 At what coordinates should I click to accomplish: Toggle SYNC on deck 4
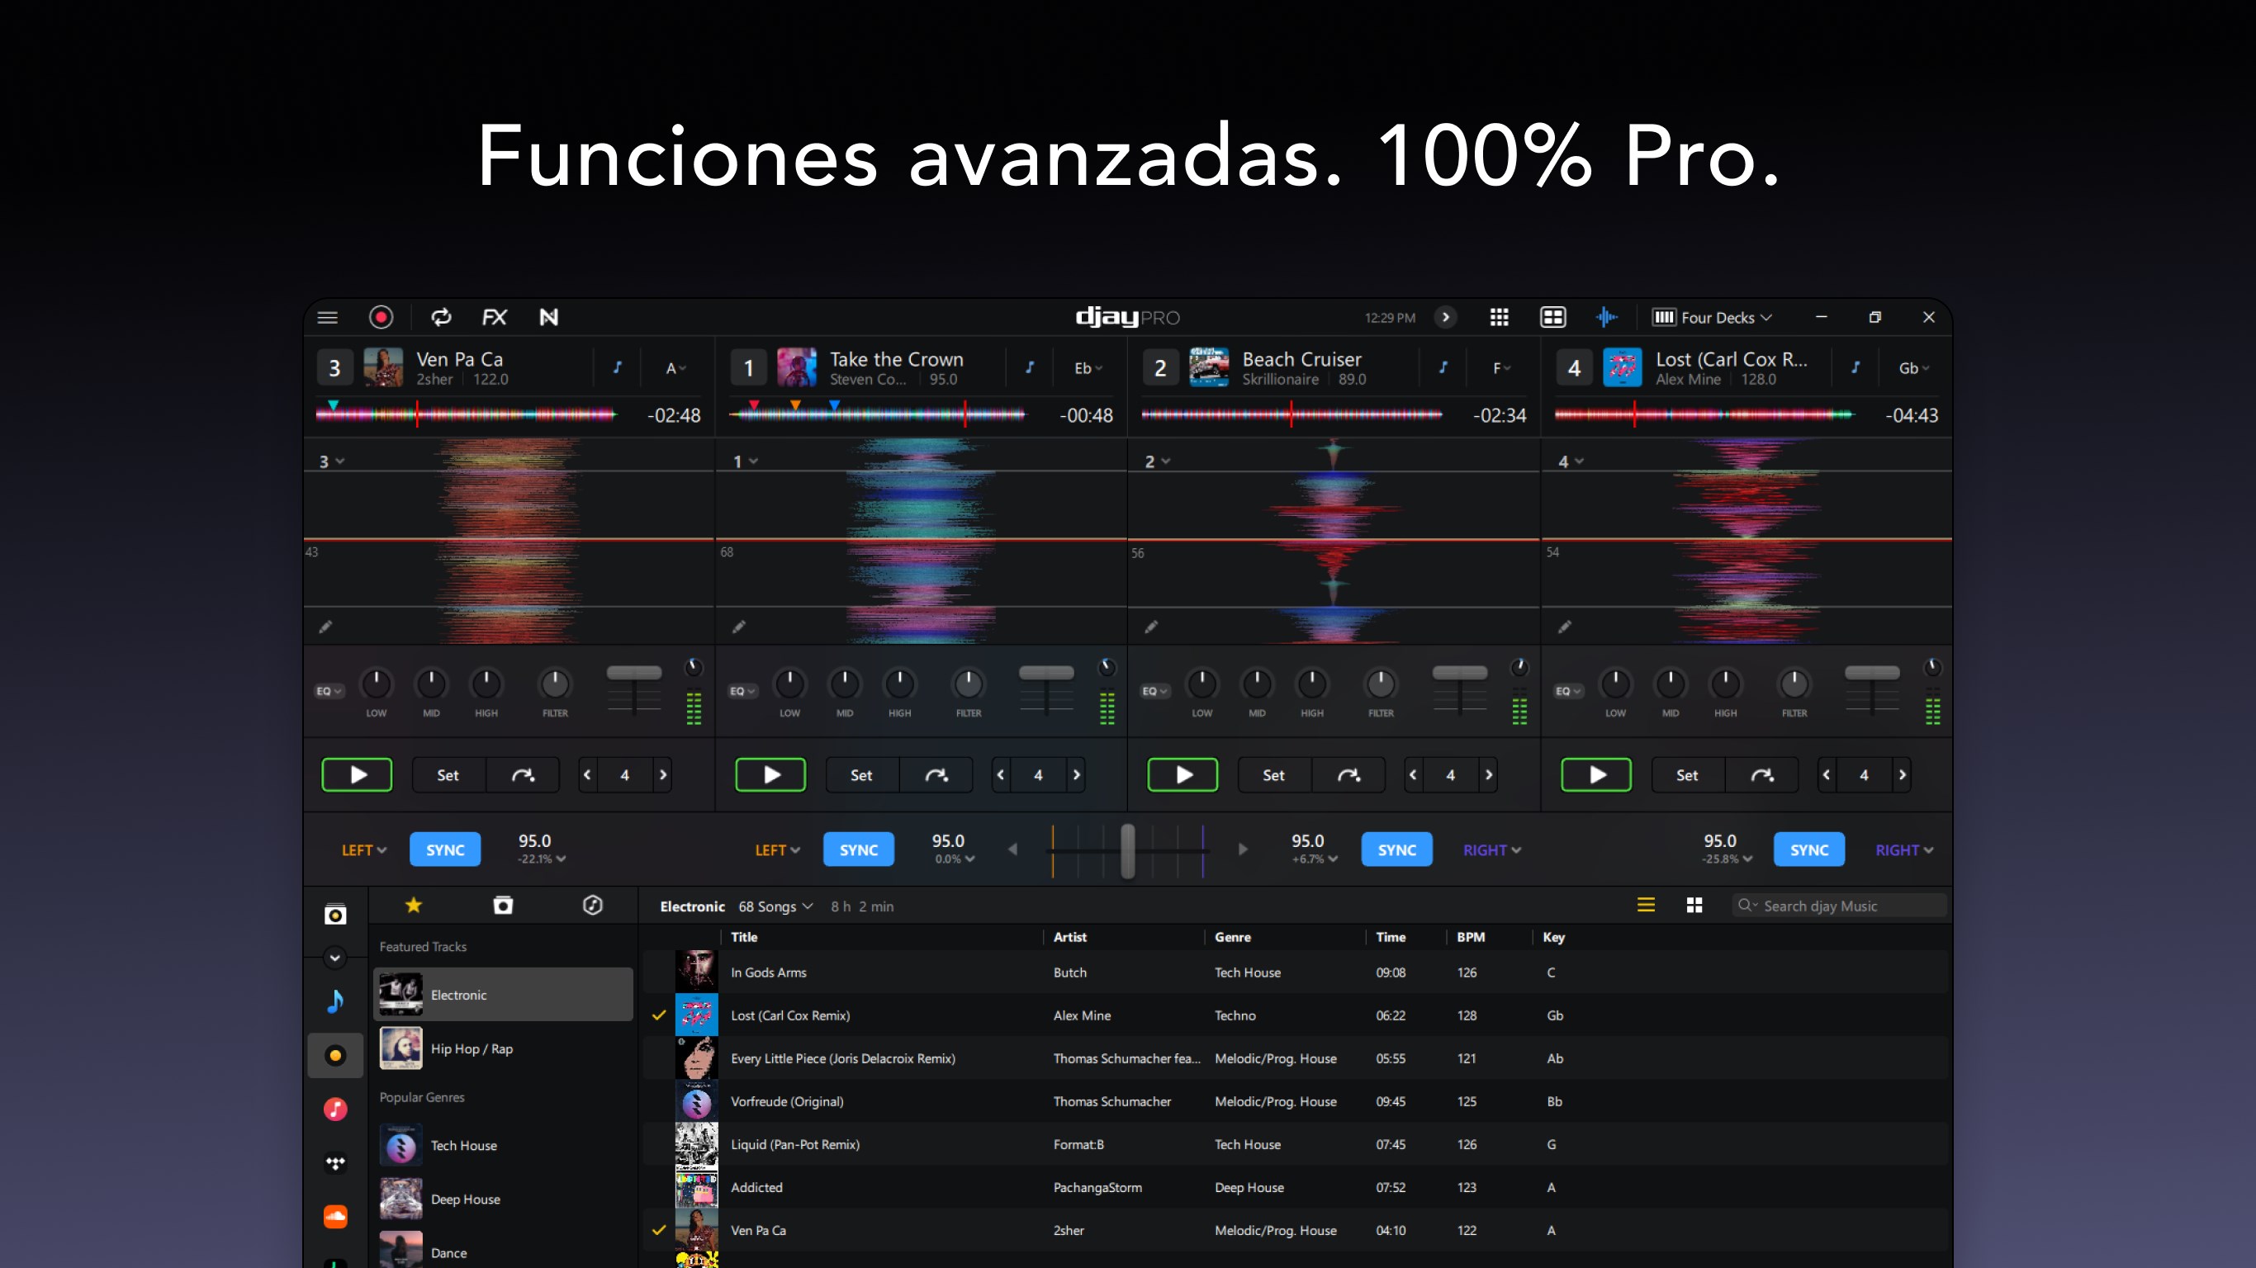(x=1809, y=849)
